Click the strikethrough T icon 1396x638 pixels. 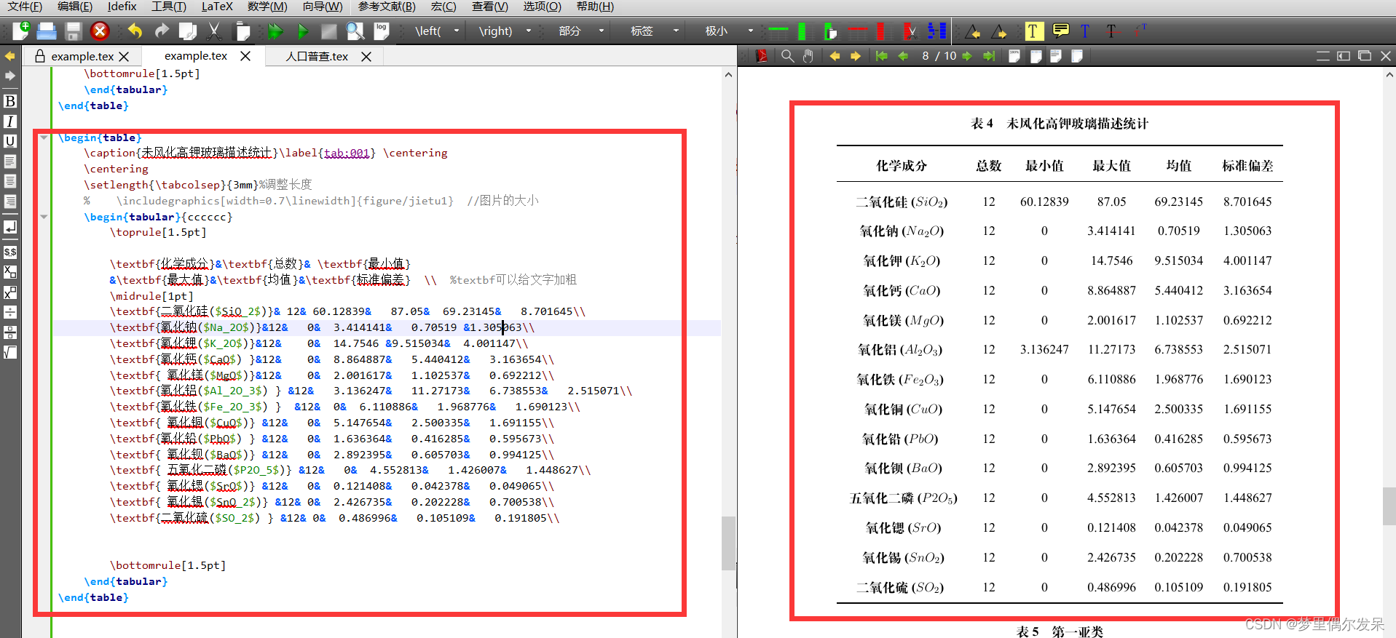click(x=1111, y=31)
